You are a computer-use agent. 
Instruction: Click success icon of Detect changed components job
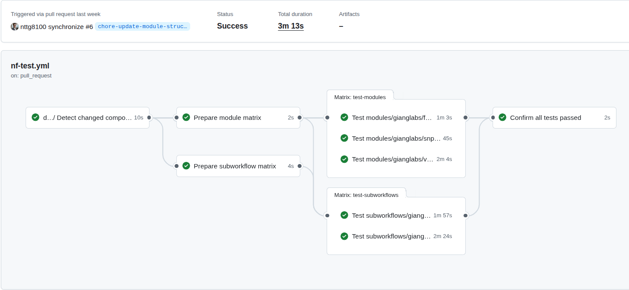click(36, 117)
